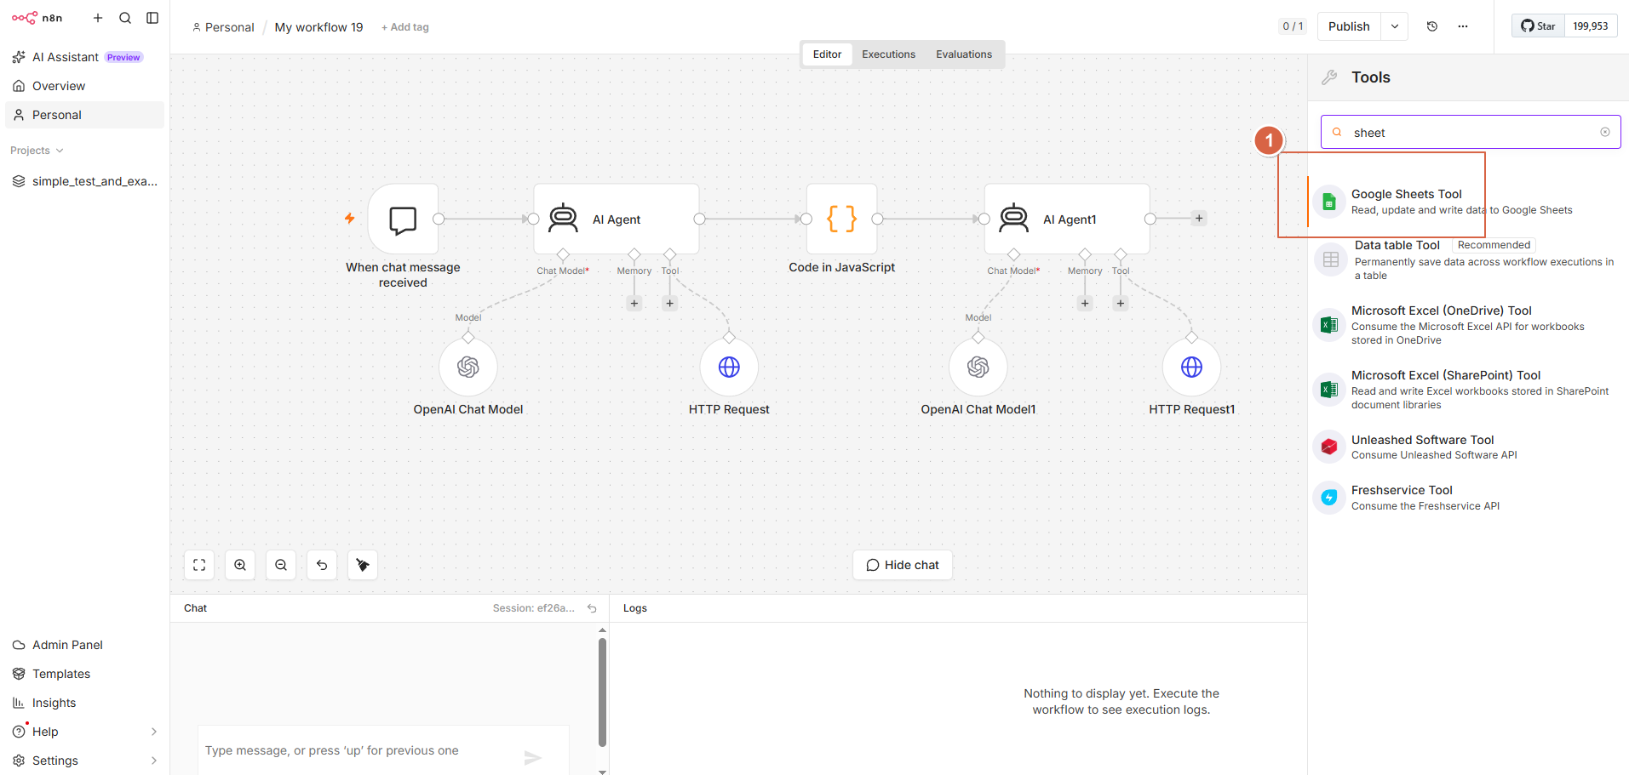The image size is (1629, 775).
Task: Clear the tools search field
Action: (x=1605, y=132)
